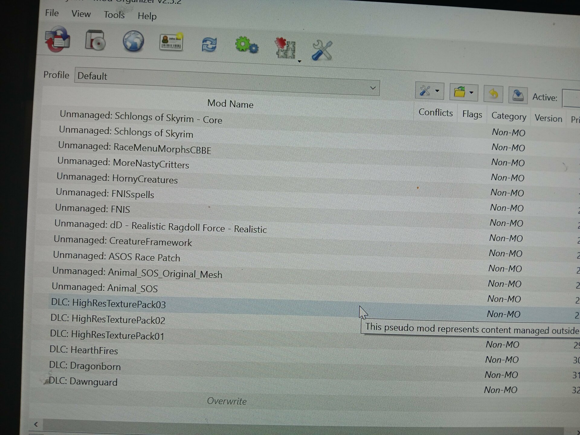The height and width of the screenshot is (435, 580).
Task: Click the blue Refresh arrows icon
Action: coord(209,45)
